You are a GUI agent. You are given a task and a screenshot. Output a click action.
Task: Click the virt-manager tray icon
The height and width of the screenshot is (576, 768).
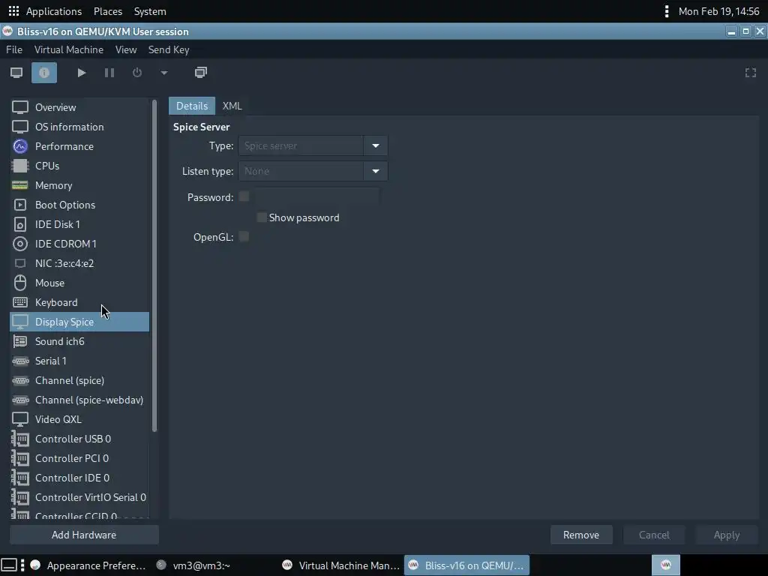[x=666, y=565]
